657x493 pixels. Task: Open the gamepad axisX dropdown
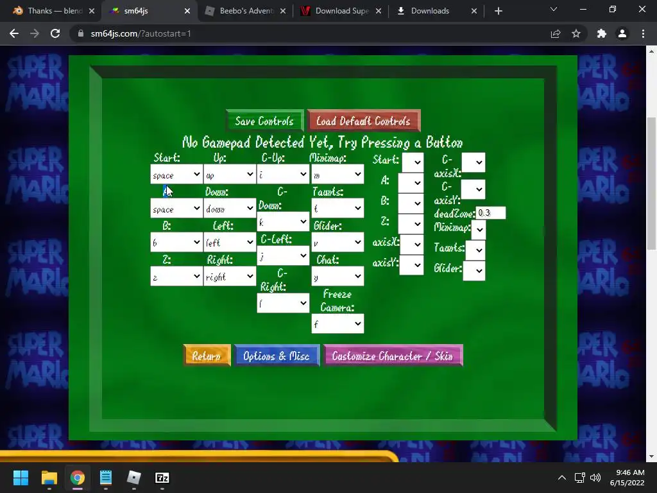[411, 244]
